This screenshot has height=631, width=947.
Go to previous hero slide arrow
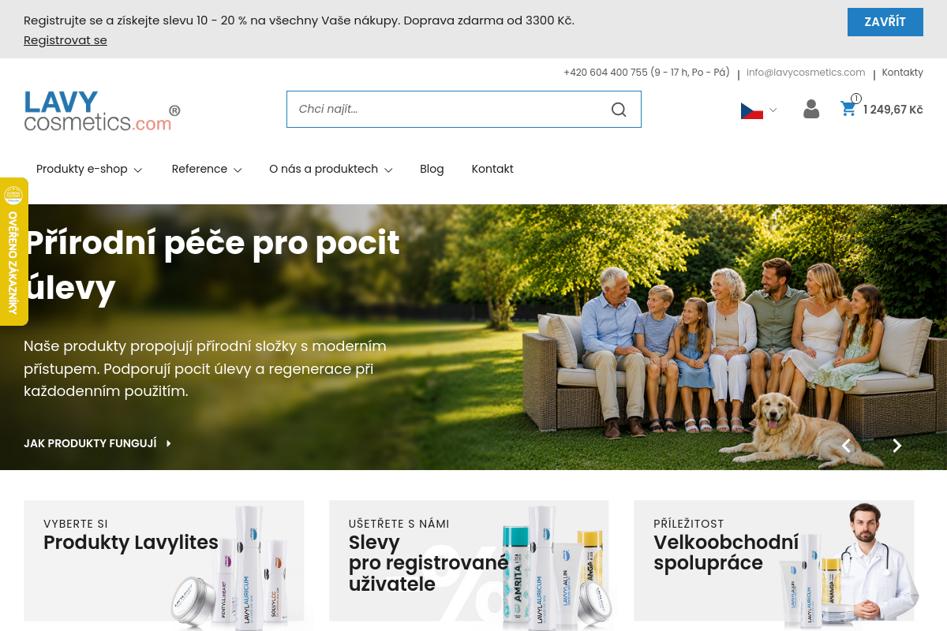pos(846,446)
